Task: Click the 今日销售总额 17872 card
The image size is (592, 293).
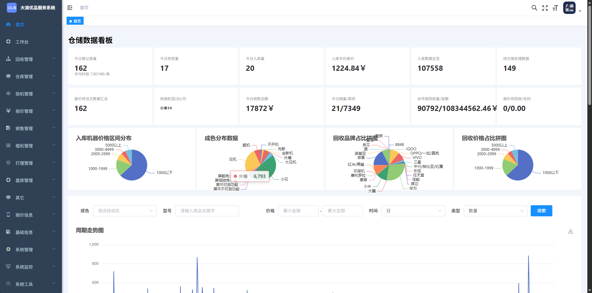Action: pos(282,106)
